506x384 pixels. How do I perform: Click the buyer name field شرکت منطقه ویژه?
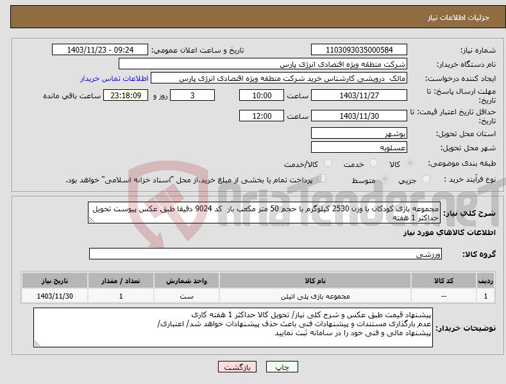pos(263,64)
